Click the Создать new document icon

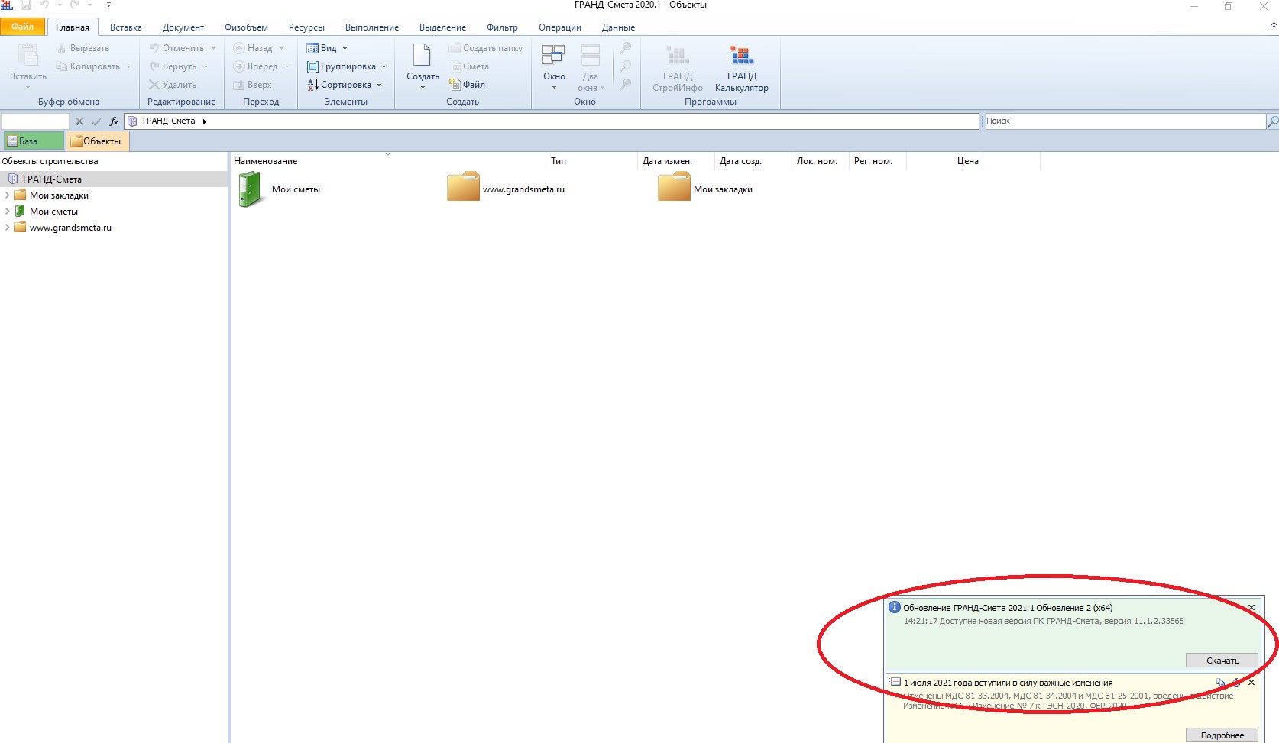pyautogui.click(x=423, y=57)
